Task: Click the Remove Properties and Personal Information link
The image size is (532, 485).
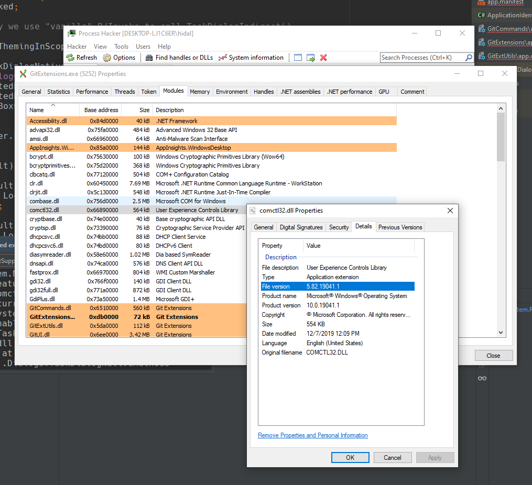Action: pos(312,435)
